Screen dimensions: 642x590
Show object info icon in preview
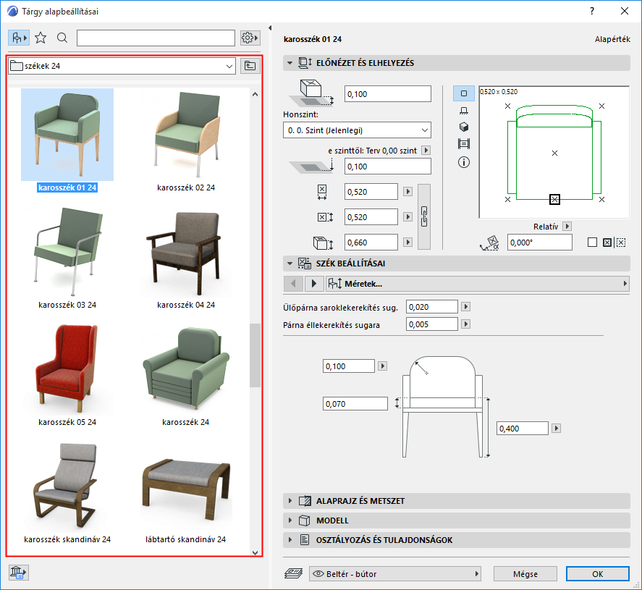point(464,161)
